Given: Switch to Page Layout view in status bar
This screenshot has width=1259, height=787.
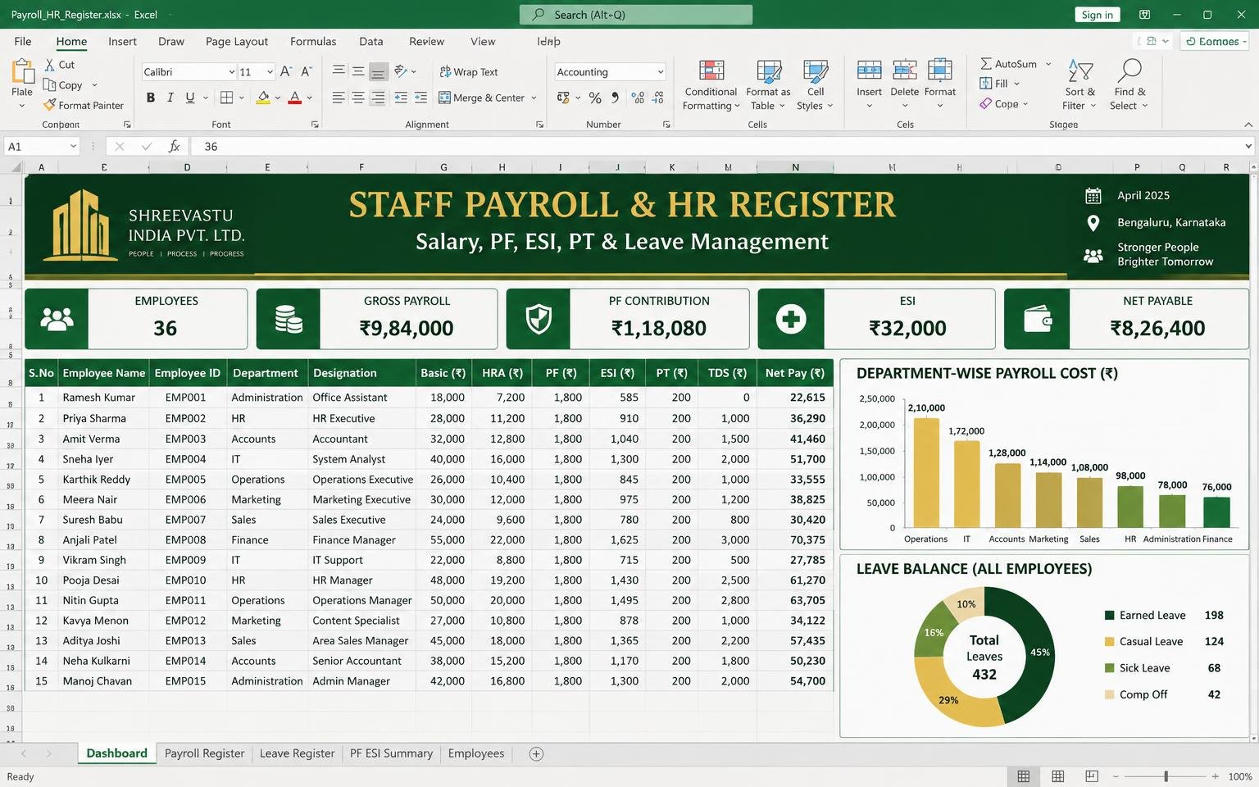Looking at the screenshot, I should click(x=1058, y=776).
